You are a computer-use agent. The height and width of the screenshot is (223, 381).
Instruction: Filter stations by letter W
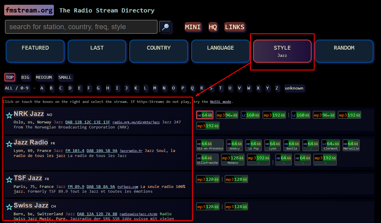point(249,88)
